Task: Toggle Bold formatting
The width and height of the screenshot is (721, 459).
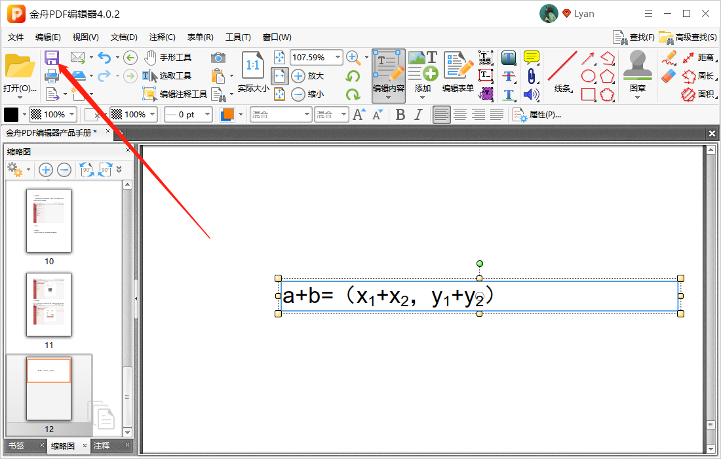Action: [x=400, y=115]
